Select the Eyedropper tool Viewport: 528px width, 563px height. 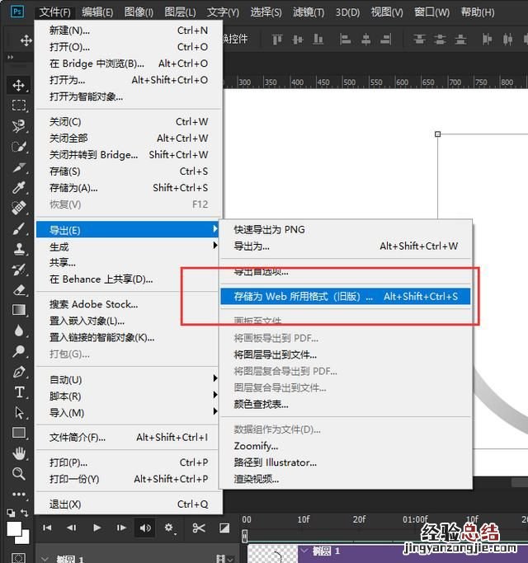coord(19,188)
